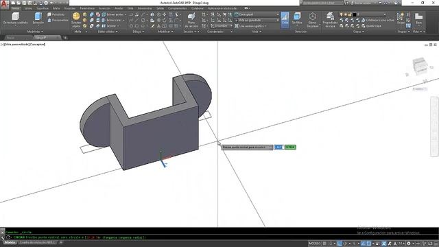
Task: Expand the Capas panel
Action: pyautogui.click(x=359, y=32)
